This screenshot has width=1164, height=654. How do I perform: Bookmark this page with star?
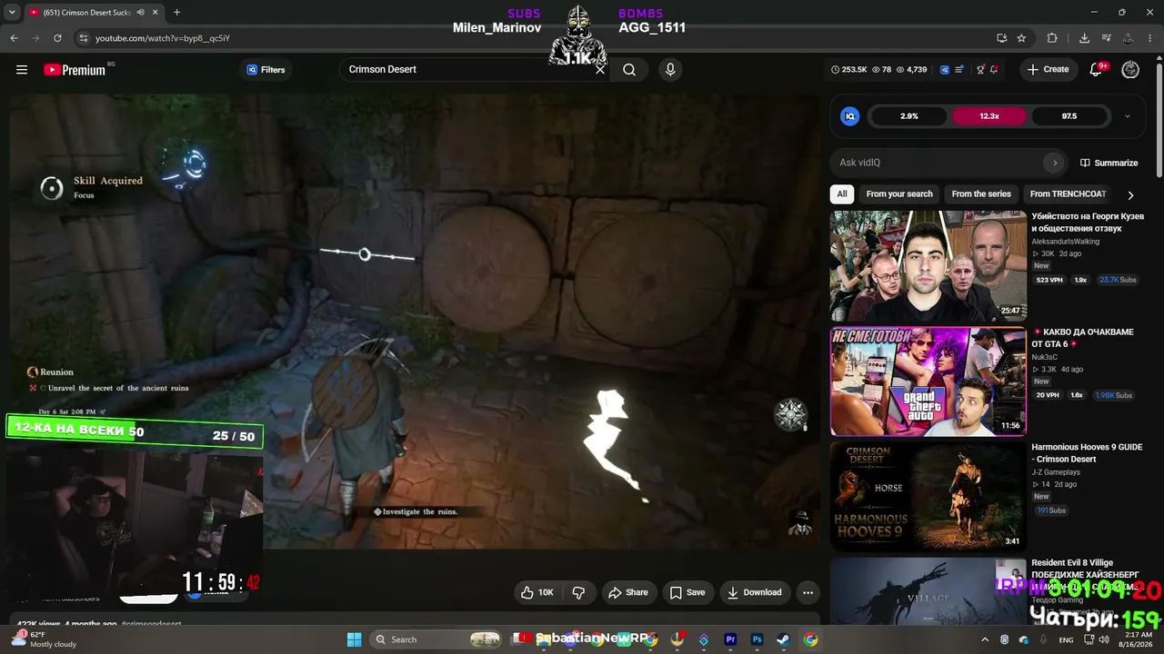1021,38
